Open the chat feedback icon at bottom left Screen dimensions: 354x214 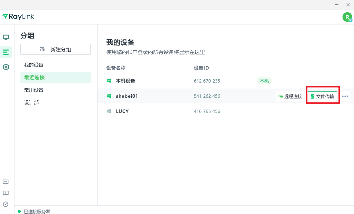6,182
